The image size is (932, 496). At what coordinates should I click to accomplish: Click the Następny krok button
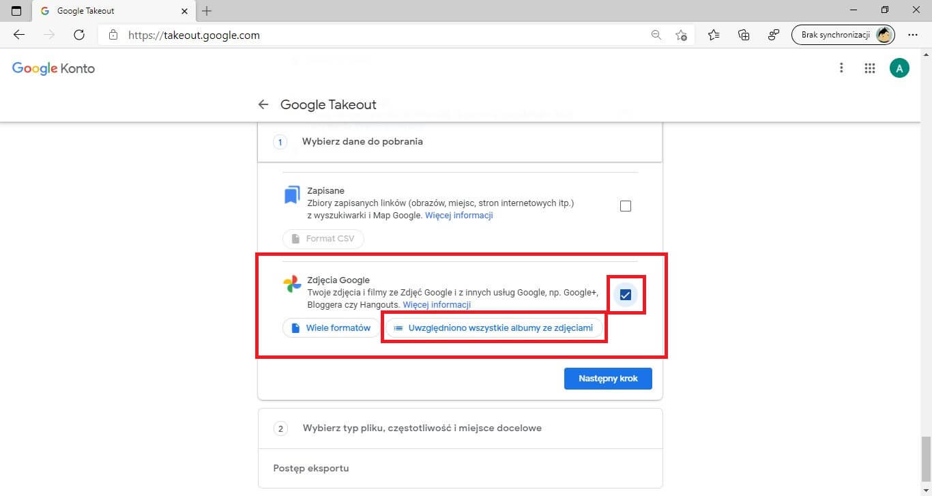pos(608,379)
